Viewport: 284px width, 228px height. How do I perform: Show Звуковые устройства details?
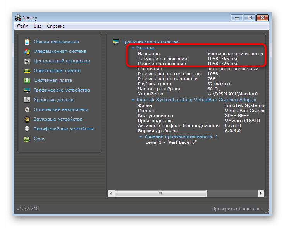tap(58, 119)
